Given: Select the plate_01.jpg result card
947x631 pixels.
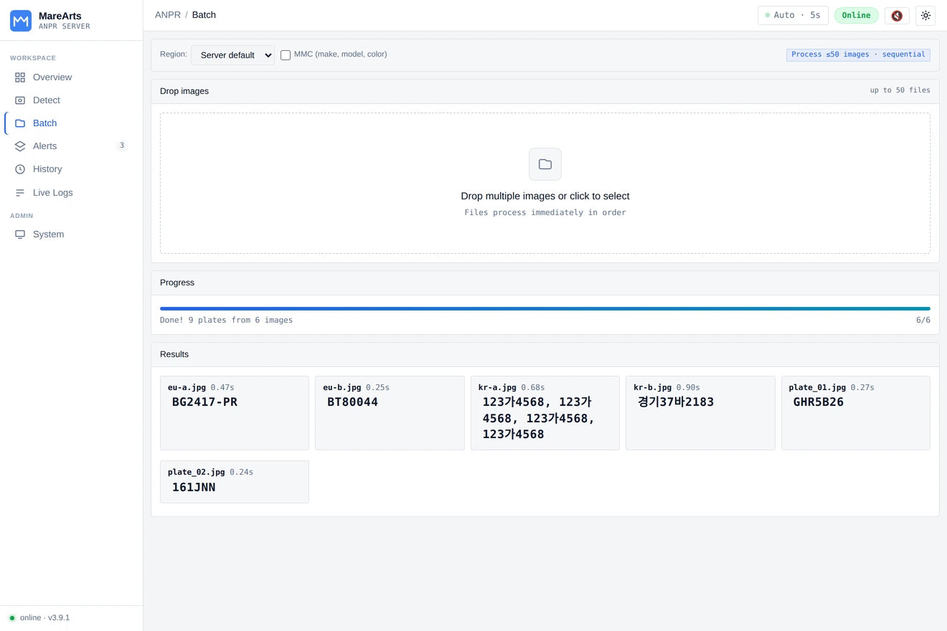Looking at the screenshot, I should click(x=856, y=413).
